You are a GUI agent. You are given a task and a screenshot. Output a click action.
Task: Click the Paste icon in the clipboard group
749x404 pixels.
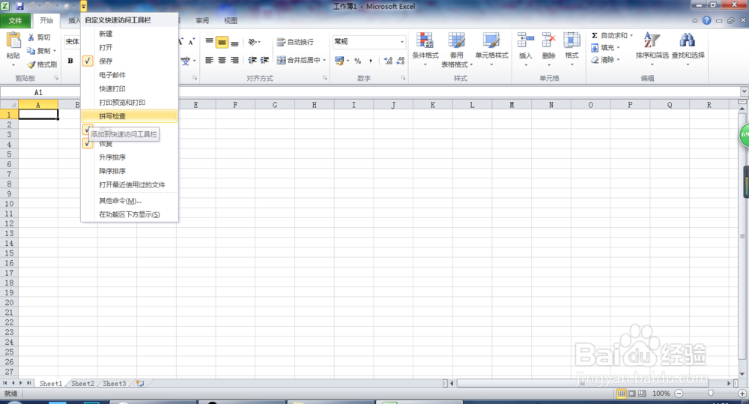(13, 40)
